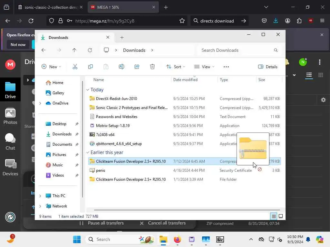Switch to sonic-classic-2-collection Firefox tab

pyautogui.click(x=51, y=7)
